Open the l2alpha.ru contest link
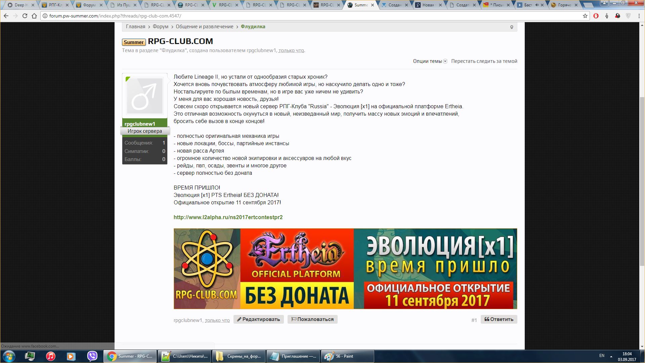 pyautogui.click(x=228, y=217)
